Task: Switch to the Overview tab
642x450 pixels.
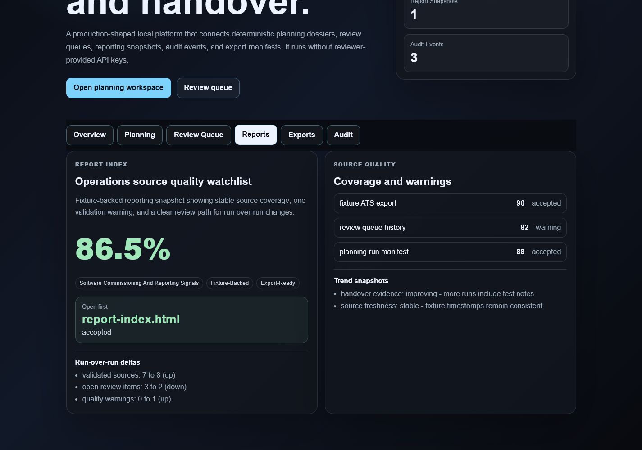Action: 90,135
